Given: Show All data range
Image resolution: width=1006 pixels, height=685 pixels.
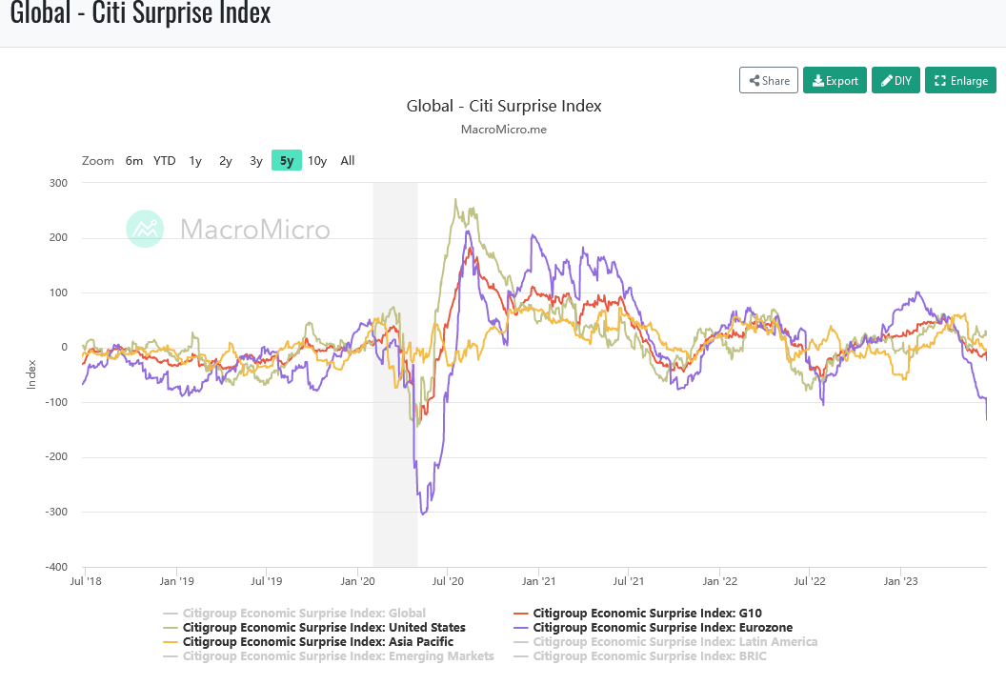Looking at the screenshot, I should (348, 161).
